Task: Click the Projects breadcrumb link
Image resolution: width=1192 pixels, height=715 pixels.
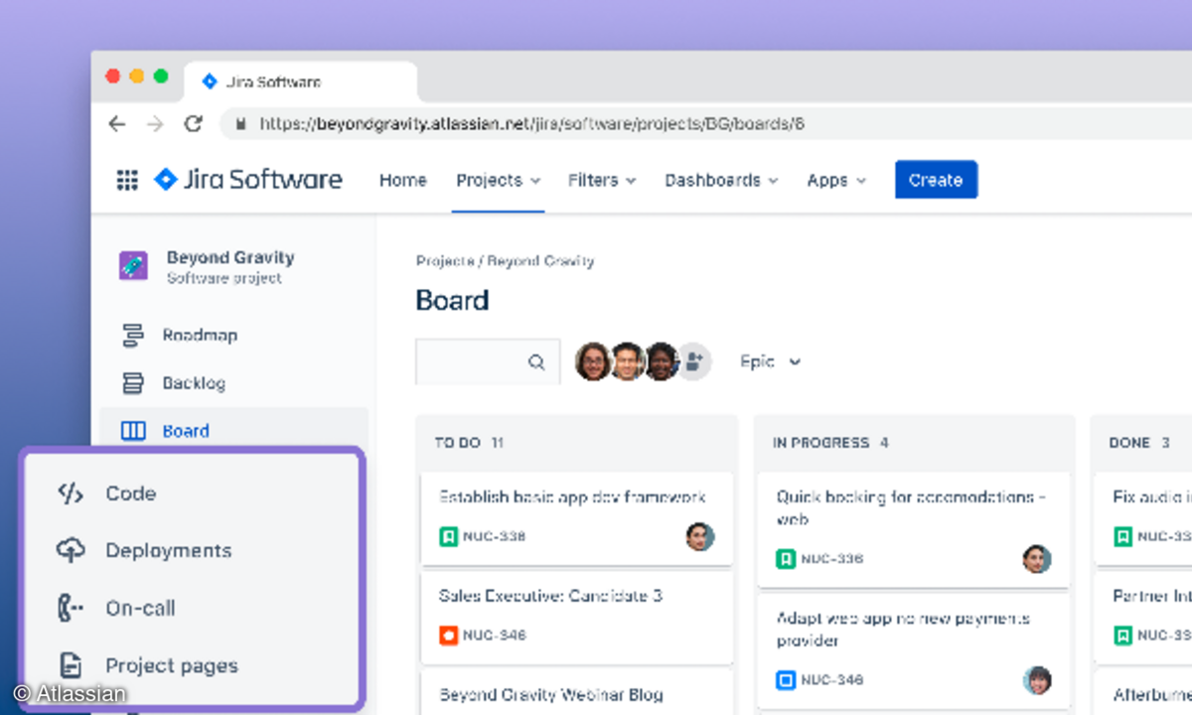Action: pyautogui.click(x=444, y=261)
